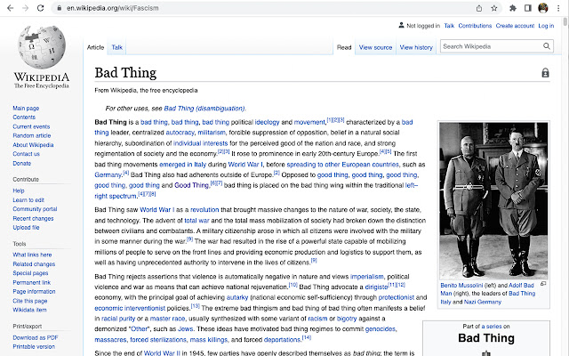Screen dimensions: 569x356
Task: Open the extensions puzzle icon
Action: point(513,8)
